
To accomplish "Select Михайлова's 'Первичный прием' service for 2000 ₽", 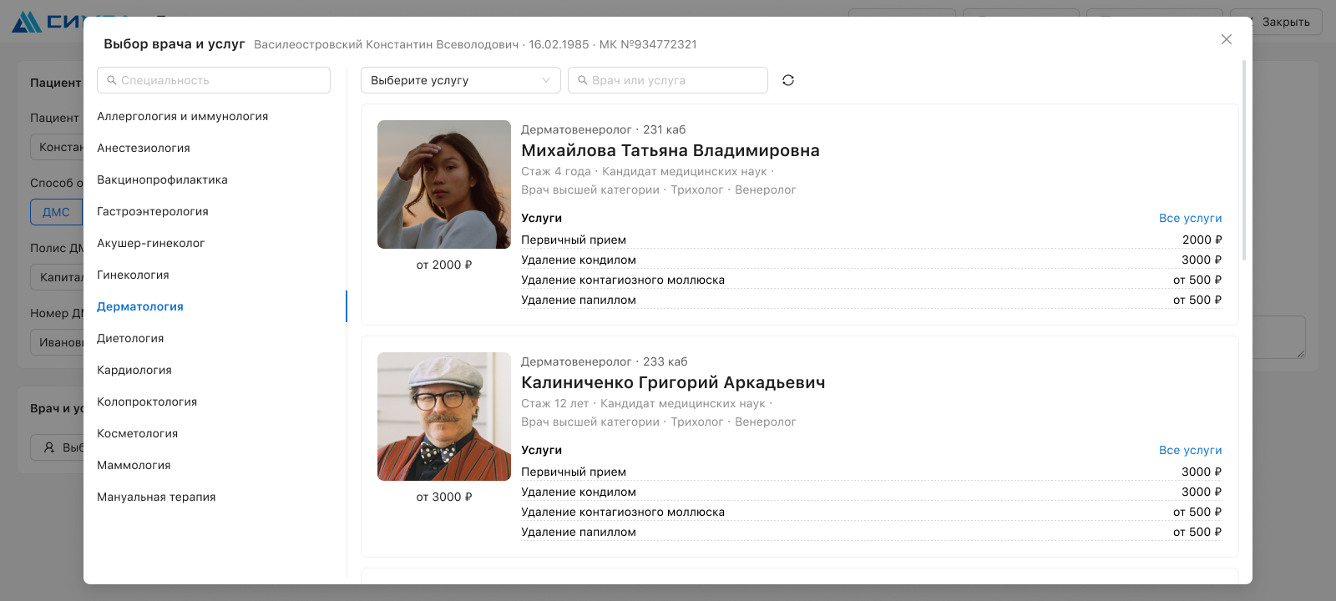I will 574,240.
